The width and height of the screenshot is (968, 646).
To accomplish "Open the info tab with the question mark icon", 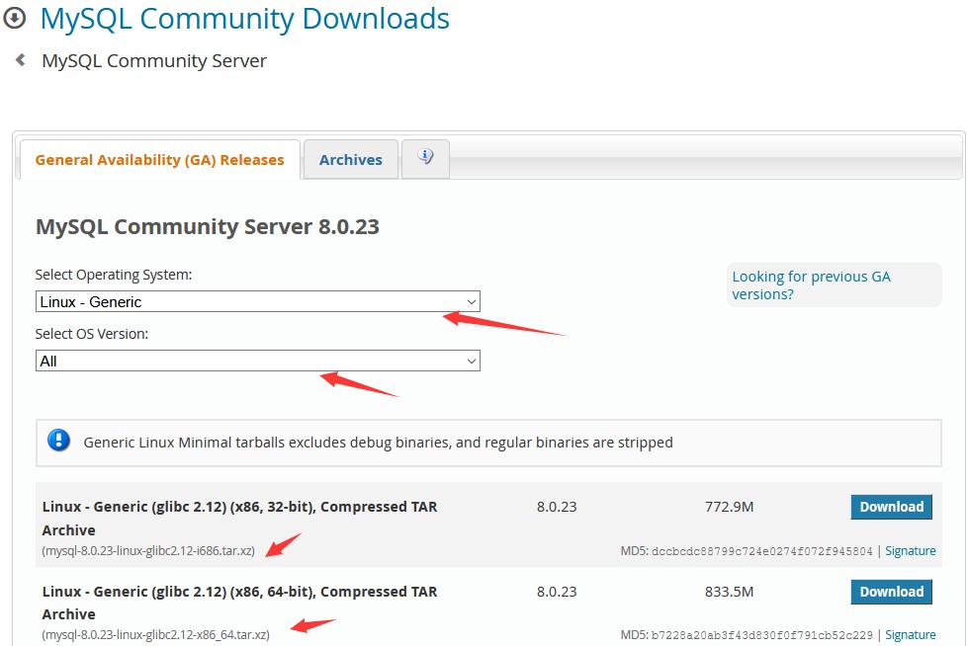I will pyautogui.click(x=425, y=158).
